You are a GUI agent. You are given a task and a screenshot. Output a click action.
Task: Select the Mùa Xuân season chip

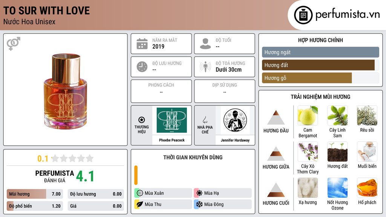[163, 193]
